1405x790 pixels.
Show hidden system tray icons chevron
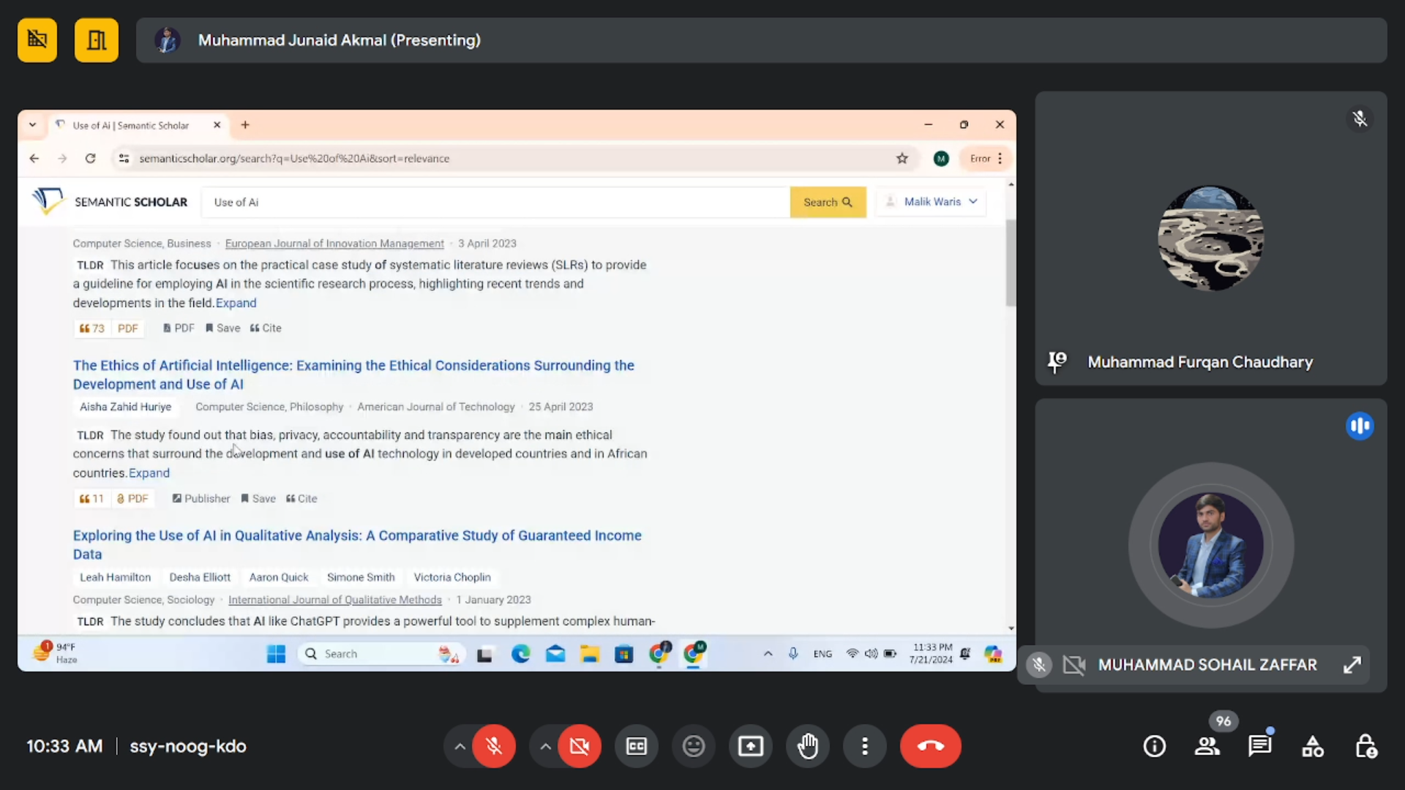[768, 654]
